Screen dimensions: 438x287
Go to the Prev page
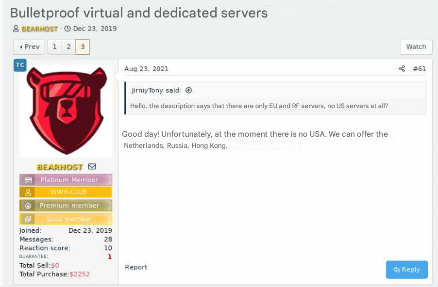(29, 47)
